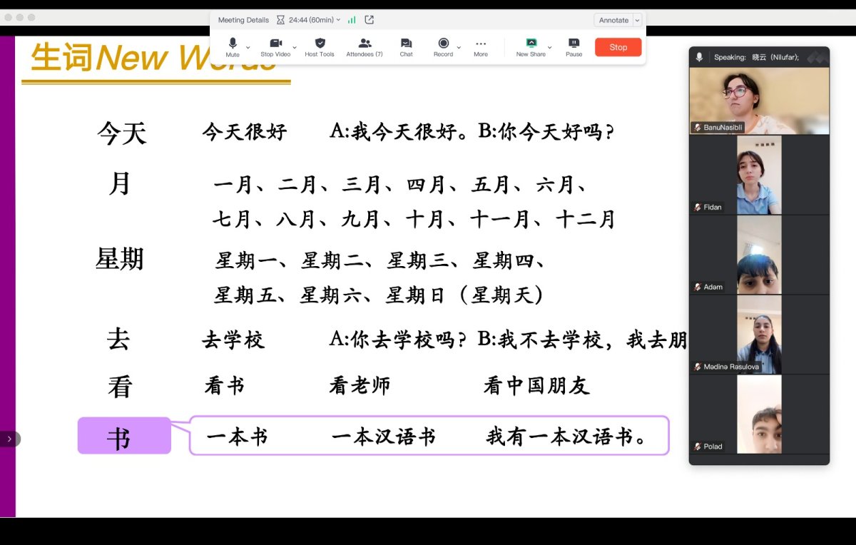Expand the Record options arrow
This screenshot has height=545, width=856.
[x=459, y=48]
